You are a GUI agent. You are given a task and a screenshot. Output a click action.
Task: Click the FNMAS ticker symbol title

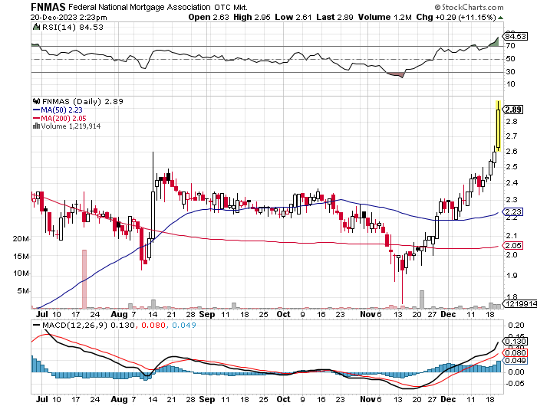48,6
